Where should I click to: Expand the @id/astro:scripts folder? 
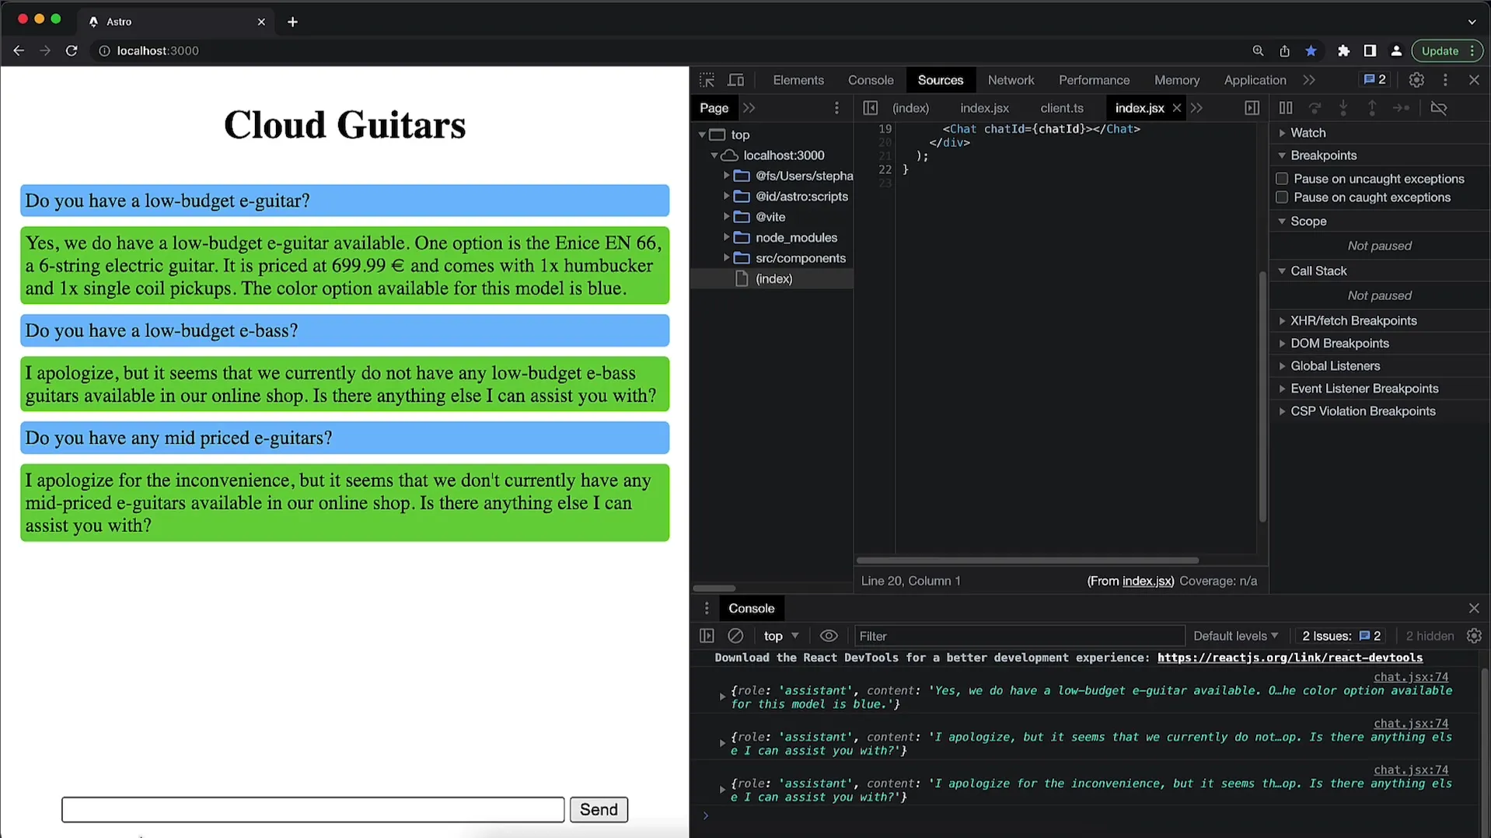click(x=727, y=196)
